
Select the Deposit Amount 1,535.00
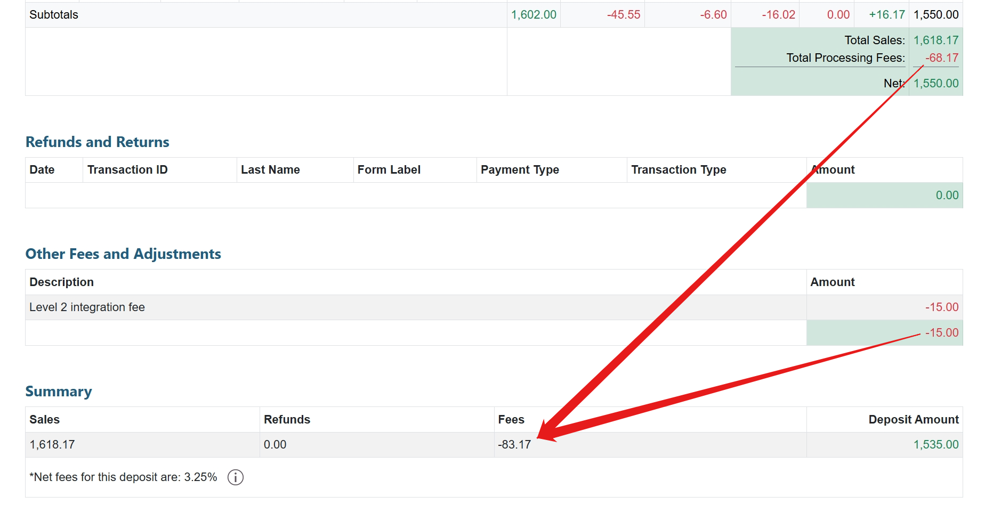pos(936,445)
